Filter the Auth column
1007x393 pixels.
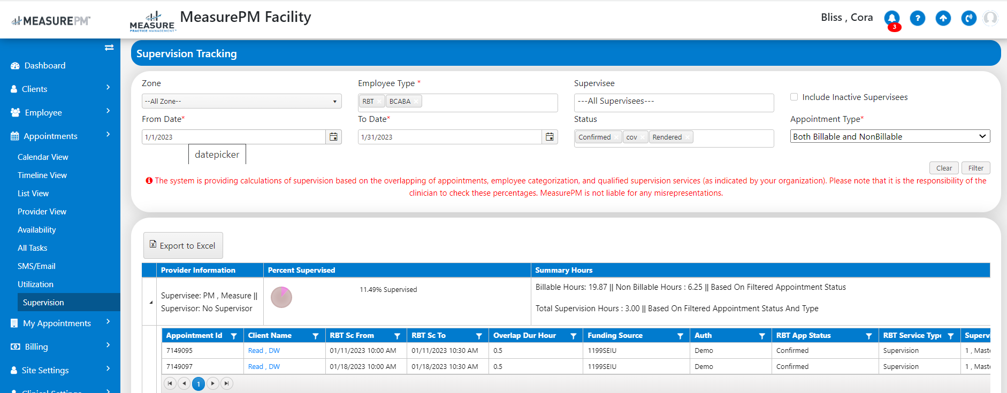(x=762, y=336)
